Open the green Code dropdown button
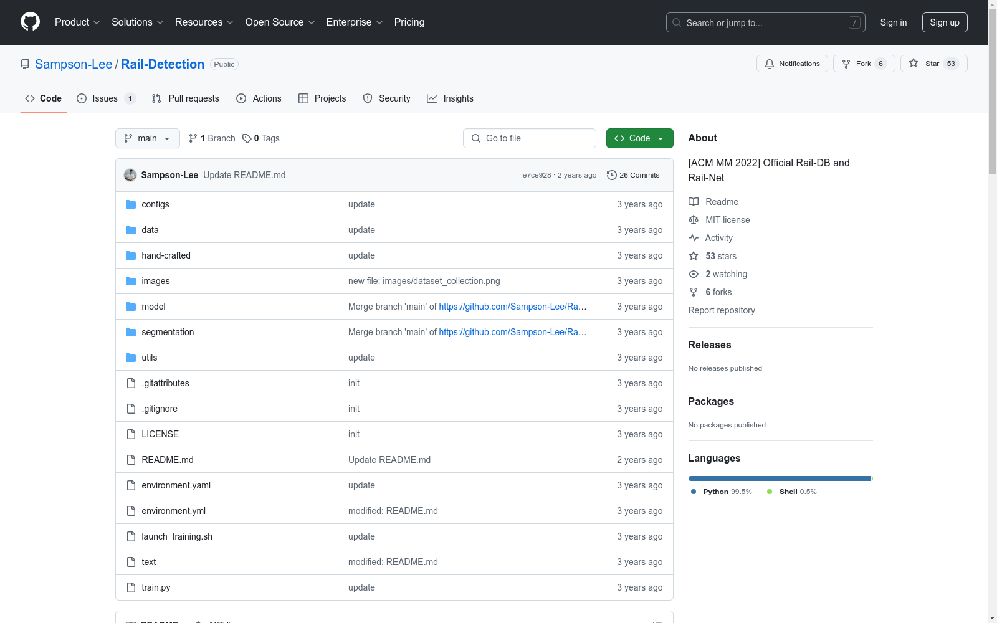 (639, 138)
